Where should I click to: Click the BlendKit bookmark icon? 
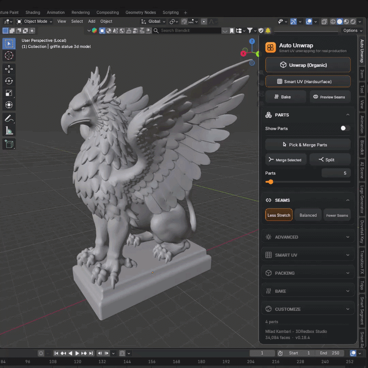pos(232,30)
